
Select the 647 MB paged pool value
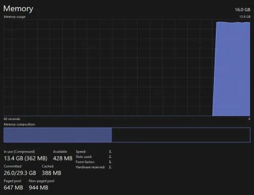tap(13, 187)
